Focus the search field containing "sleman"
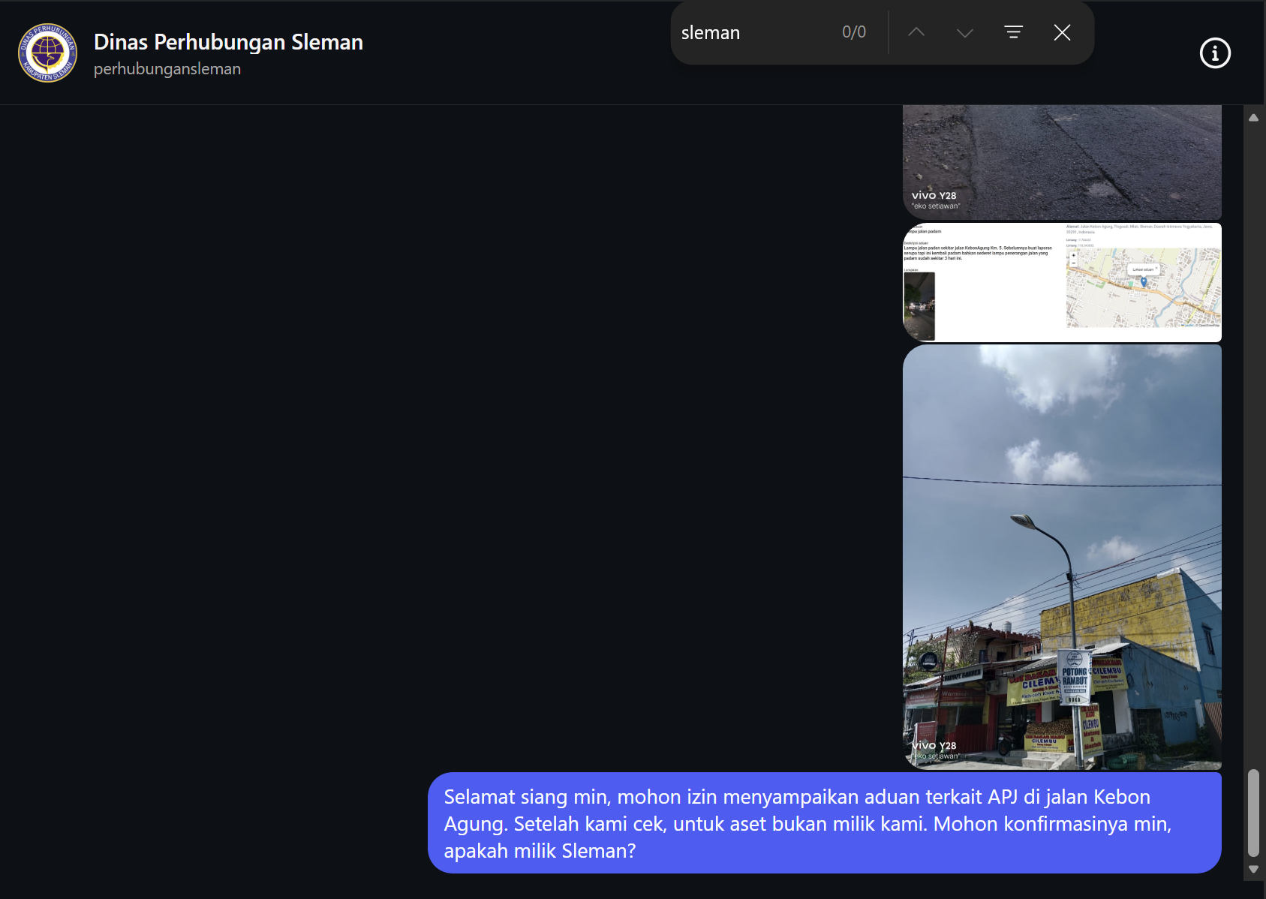This screenshot has height=899, width=1266. pos(750,32)
